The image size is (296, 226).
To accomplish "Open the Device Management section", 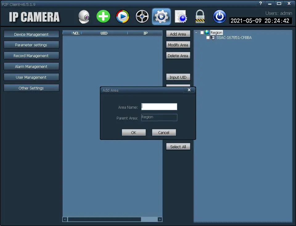I will [x=31, y=34].
